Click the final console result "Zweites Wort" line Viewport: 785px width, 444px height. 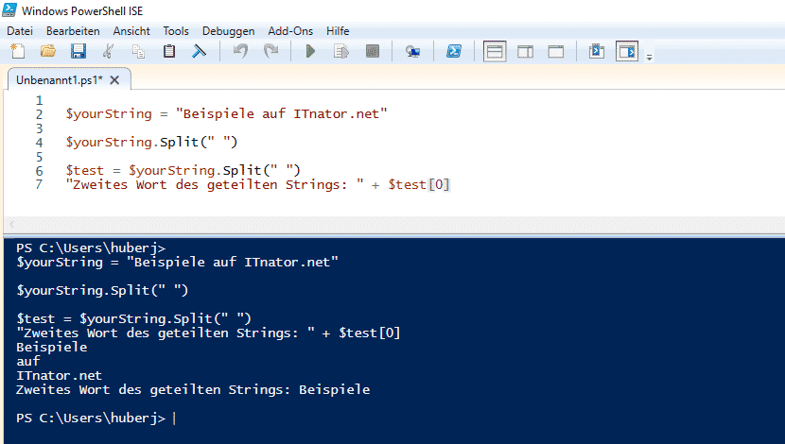point(193,389)
